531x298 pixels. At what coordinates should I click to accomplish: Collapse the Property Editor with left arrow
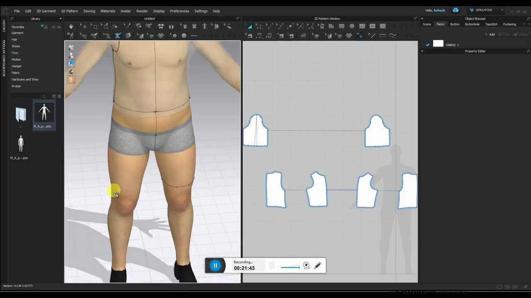pyautogui.click(x=422, y=51)
